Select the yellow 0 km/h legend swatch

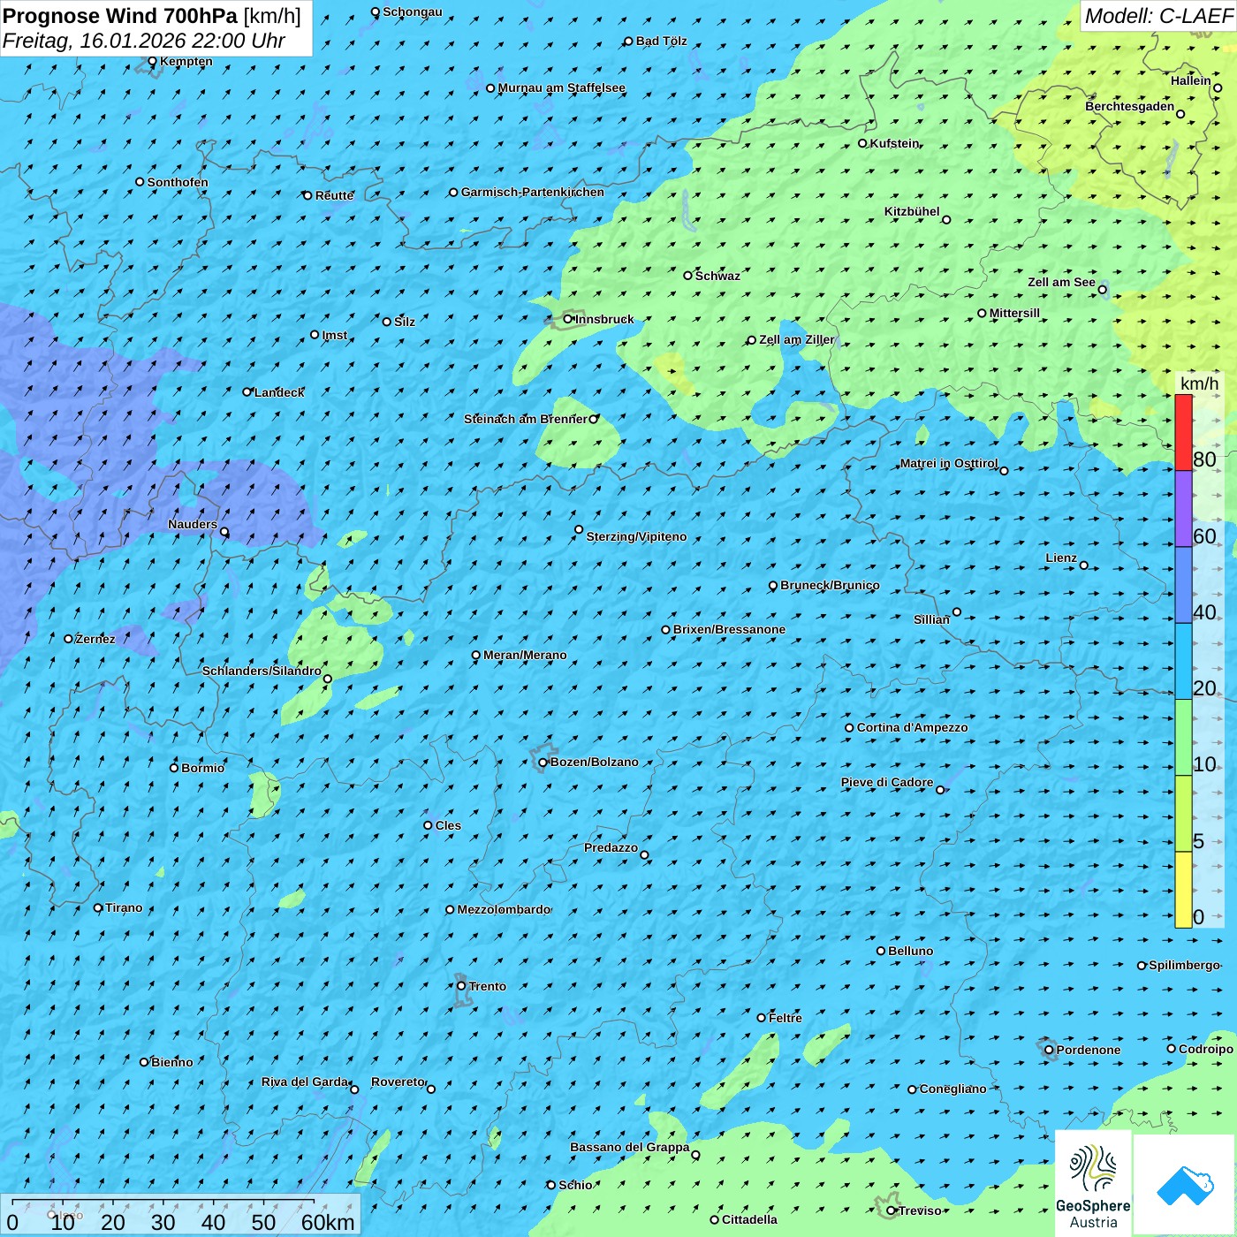[1183, 890]
